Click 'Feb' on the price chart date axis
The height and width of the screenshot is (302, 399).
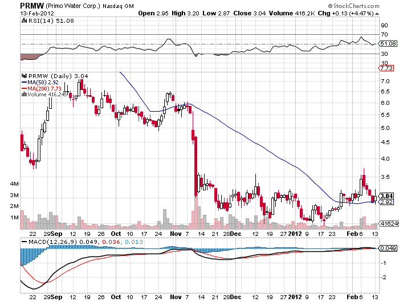[352, 234]
